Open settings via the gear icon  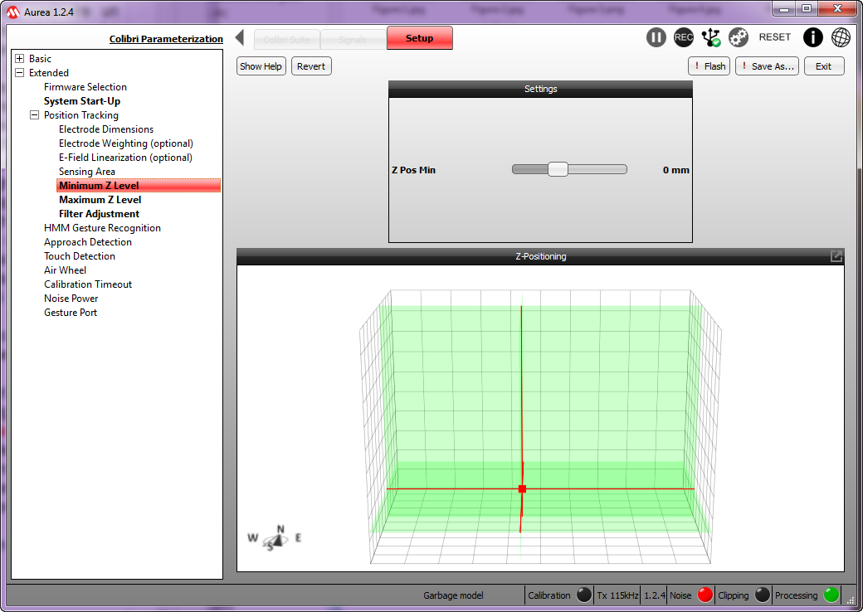tap(739, 37)
